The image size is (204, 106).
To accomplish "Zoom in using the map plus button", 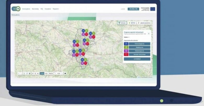I will click(19, 74).
